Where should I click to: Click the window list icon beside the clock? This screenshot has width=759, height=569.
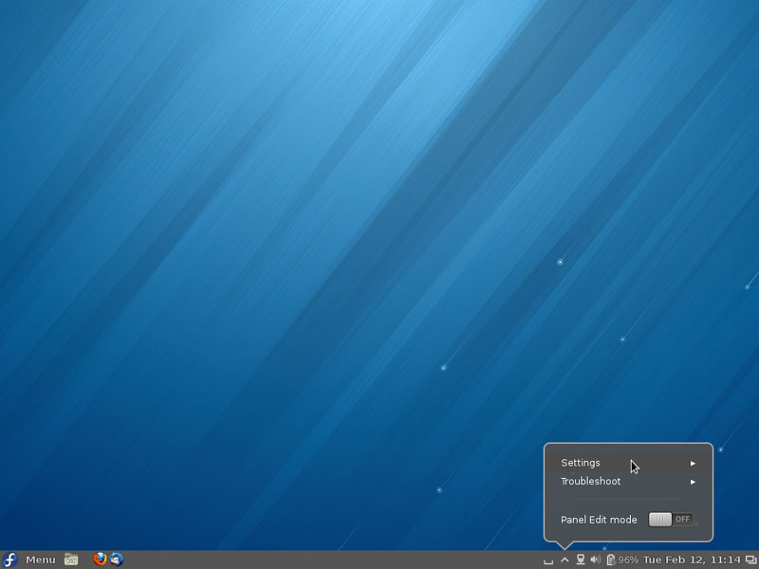tap(750, 560)
